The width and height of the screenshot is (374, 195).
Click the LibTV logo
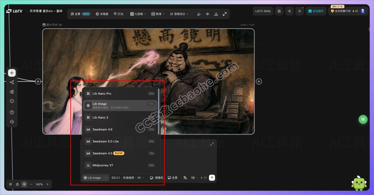click(14, 11)
